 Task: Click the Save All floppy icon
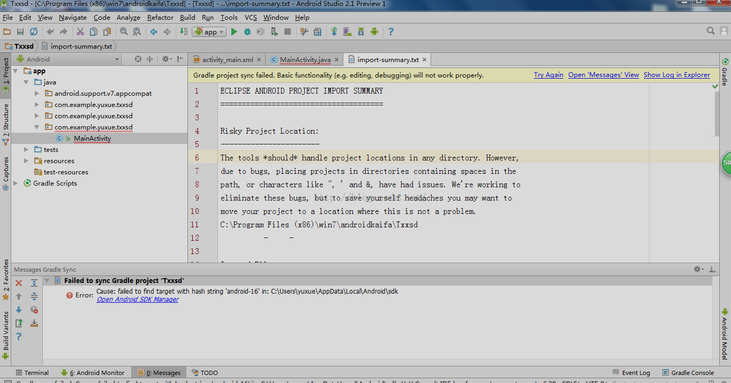[x=20, y=32]
